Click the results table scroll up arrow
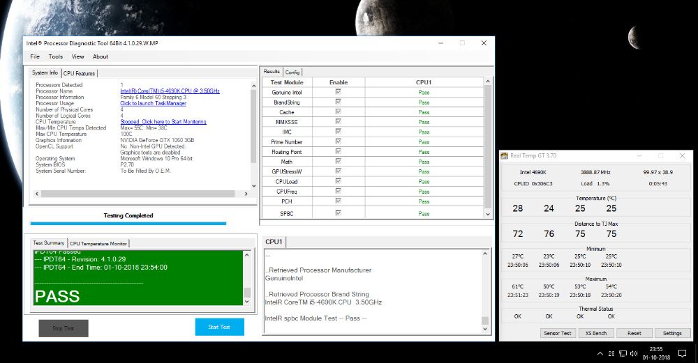Screen dimensions: 698x363 coord(488,82)
